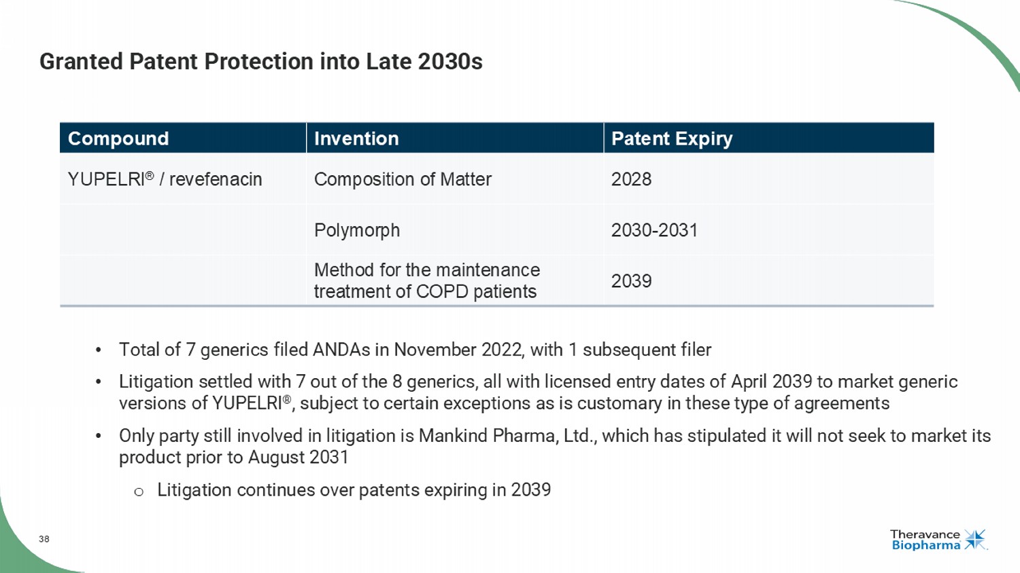The width and height of the screenshot is (1020, 573).
Task: Select the 2030-2031 expiry cell
Action: (654, 230)
